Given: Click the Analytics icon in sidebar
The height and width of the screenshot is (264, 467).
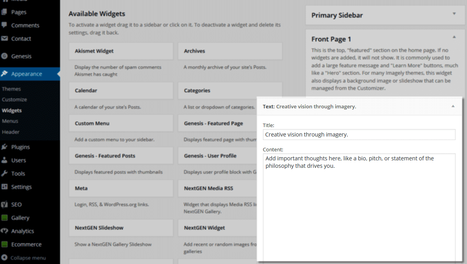Looking at the screenshot, I should tap(4, 231).
